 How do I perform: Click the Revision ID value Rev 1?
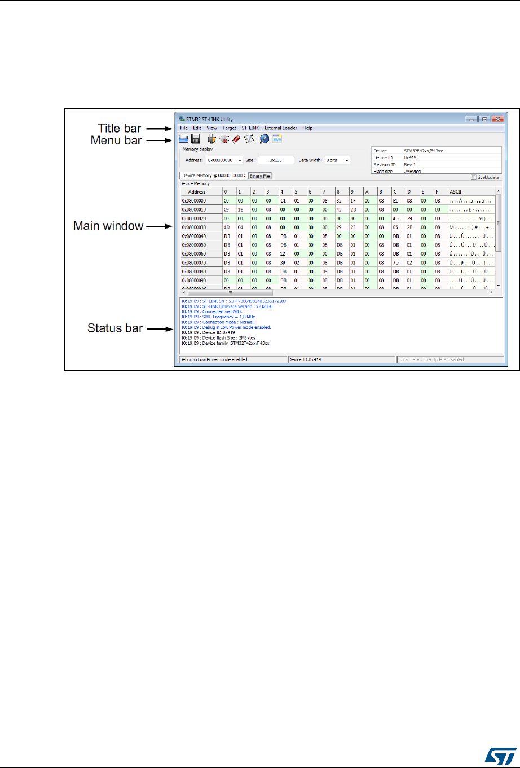click(409, 164)
